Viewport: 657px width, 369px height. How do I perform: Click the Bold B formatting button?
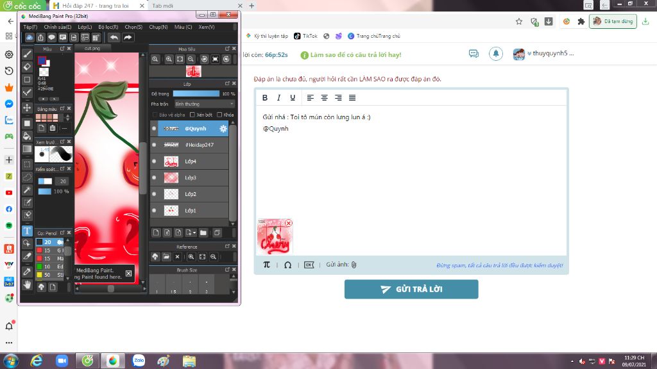pos(265,97)
